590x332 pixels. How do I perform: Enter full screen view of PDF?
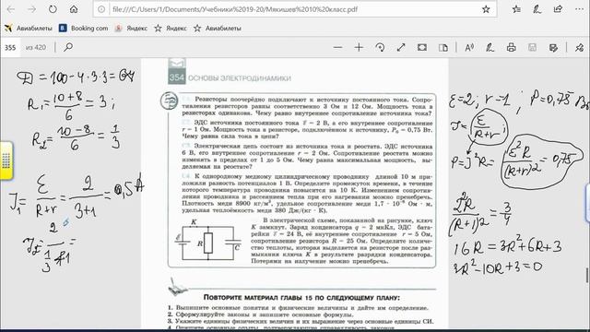point(401,47)
